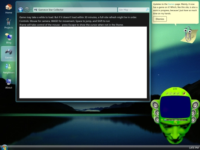This screenshot has height=150, width=200.
Task: Open the navigation history dropdown arrow
Action: (x=31, y=10)
